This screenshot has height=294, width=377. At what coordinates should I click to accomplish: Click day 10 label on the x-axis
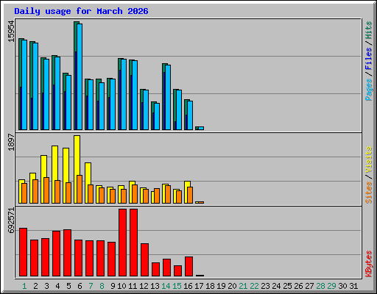coord(121,286)
